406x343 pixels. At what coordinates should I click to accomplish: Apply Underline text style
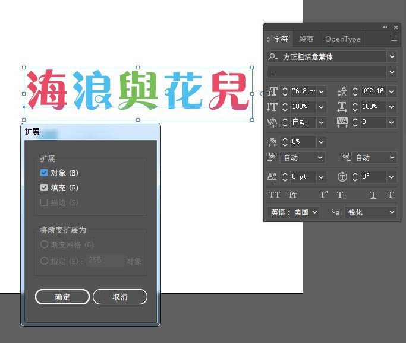(x=373, y=195)
